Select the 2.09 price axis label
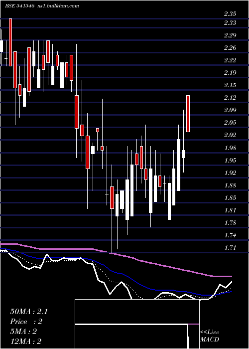Screen dimensions: 249x349 click(x=230, y=110)
